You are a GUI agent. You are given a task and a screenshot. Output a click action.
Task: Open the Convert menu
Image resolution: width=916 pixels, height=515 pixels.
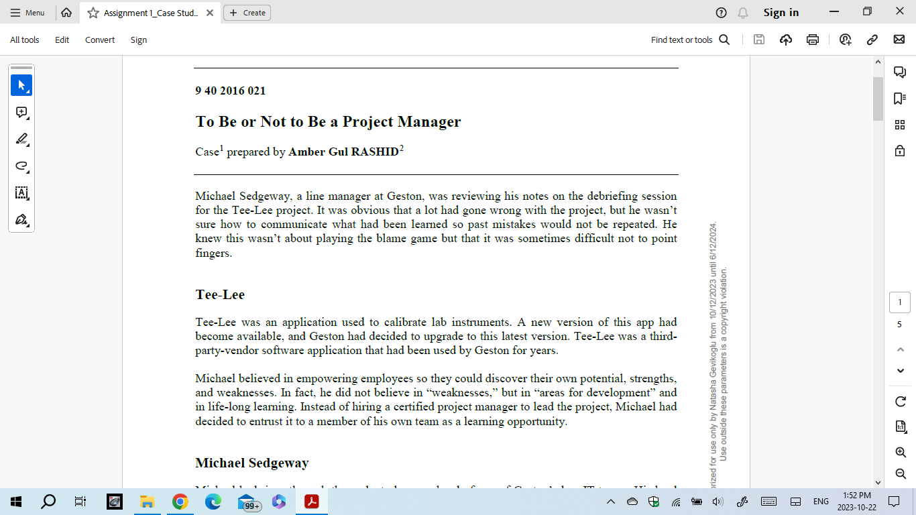click(x=99, y=40)
